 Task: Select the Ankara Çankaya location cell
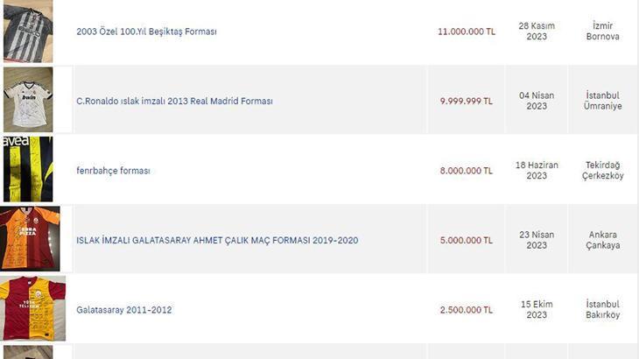[x=602, y=240]
